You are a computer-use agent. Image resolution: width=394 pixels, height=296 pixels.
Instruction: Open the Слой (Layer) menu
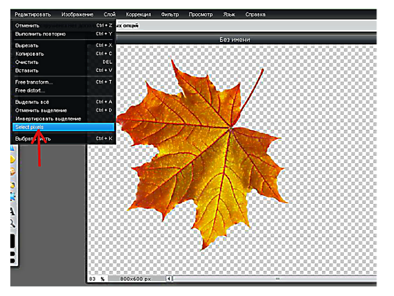click(x=110, y=14)
